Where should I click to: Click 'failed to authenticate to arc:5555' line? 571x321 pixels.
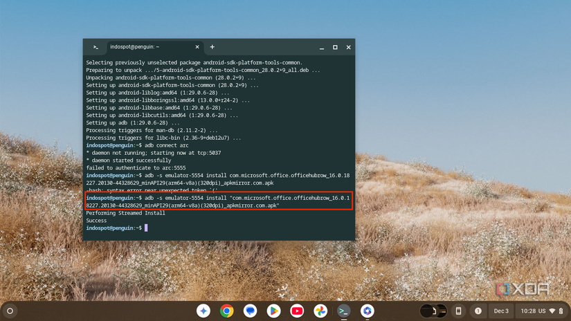[x=136, y=168]
